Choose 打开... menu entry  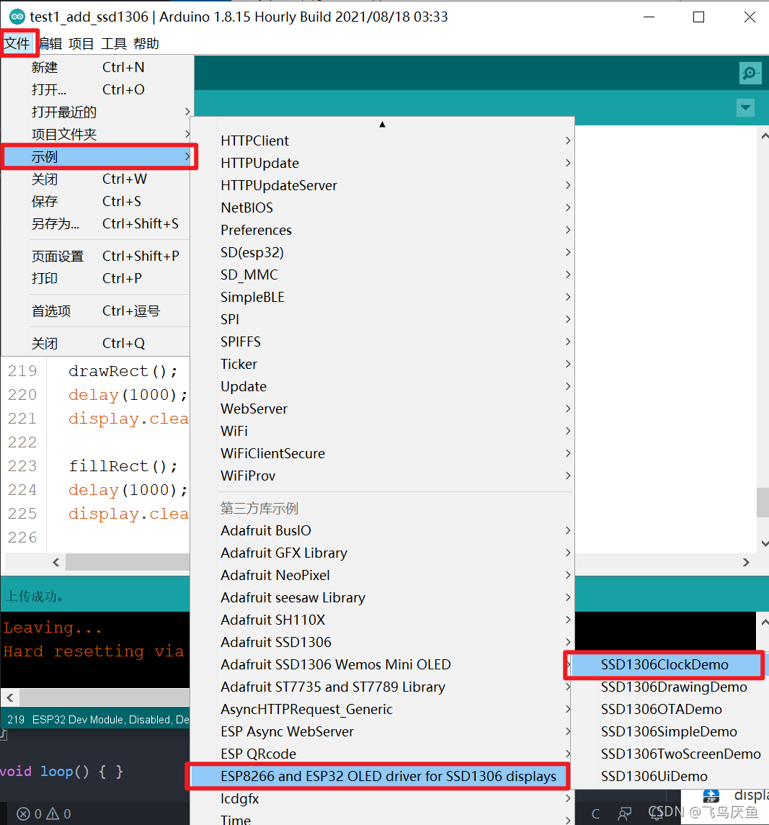[97, 89]
